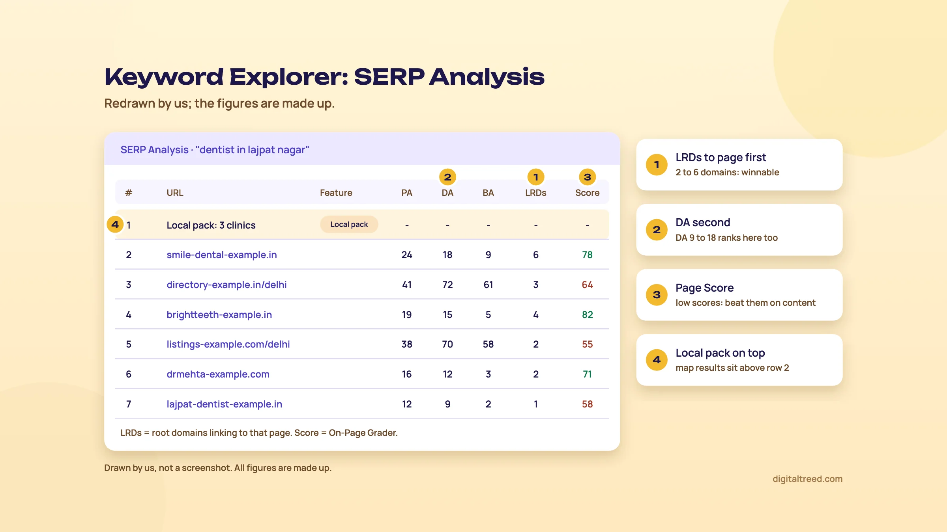Viewport: 947px width, 532px height.
Task: Click DA value 72 in directory-example row
Action: coord(447,285)
